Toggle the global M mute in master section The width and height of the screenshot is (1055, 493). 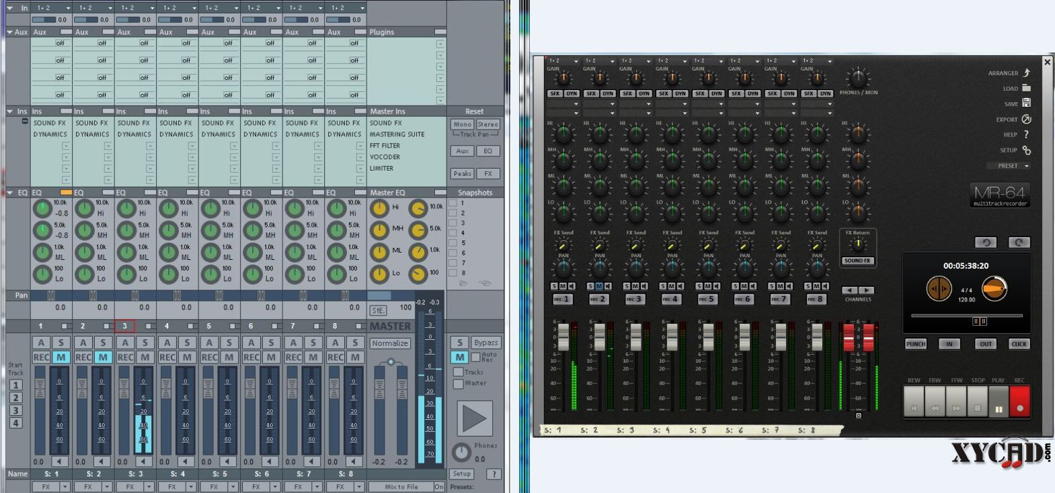459,357
